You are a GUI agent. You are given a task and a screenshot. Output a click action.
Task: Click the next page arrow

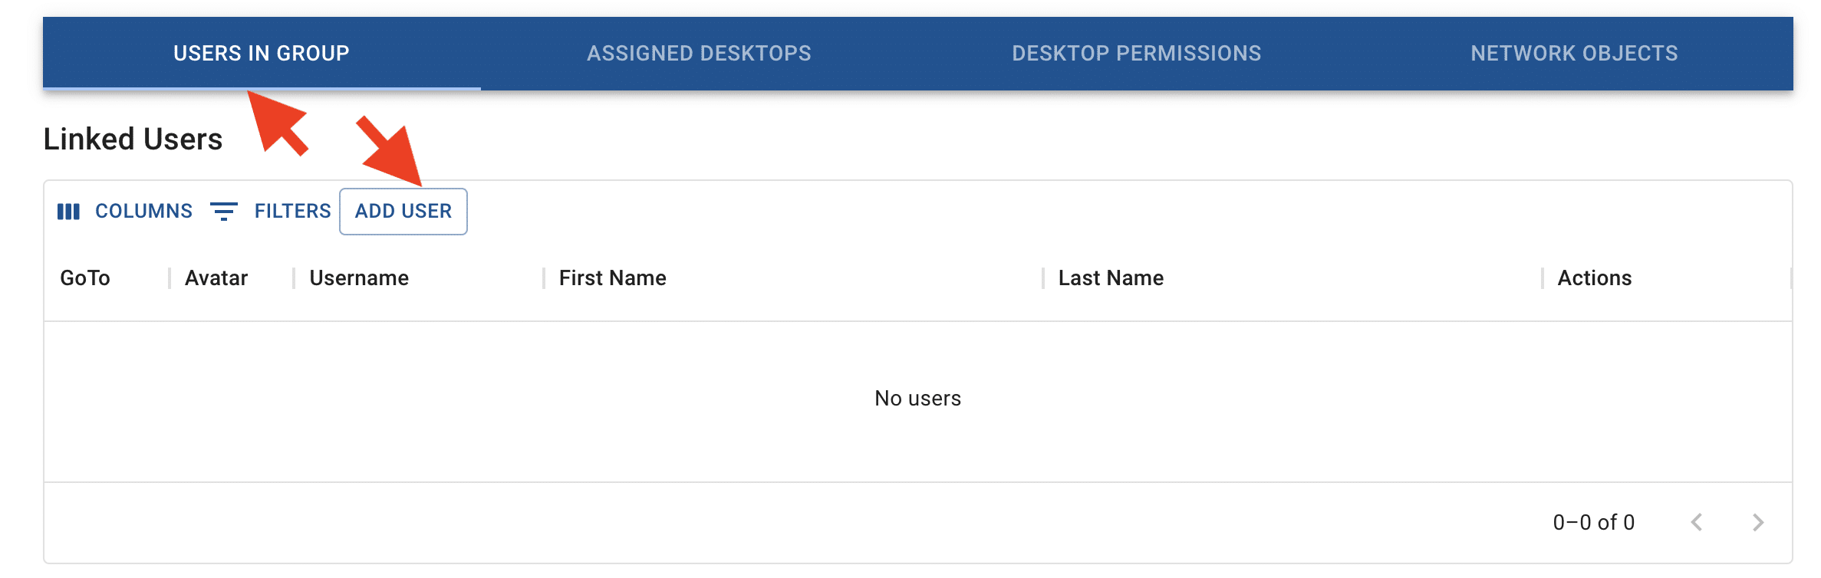[x=1758, y=522]
